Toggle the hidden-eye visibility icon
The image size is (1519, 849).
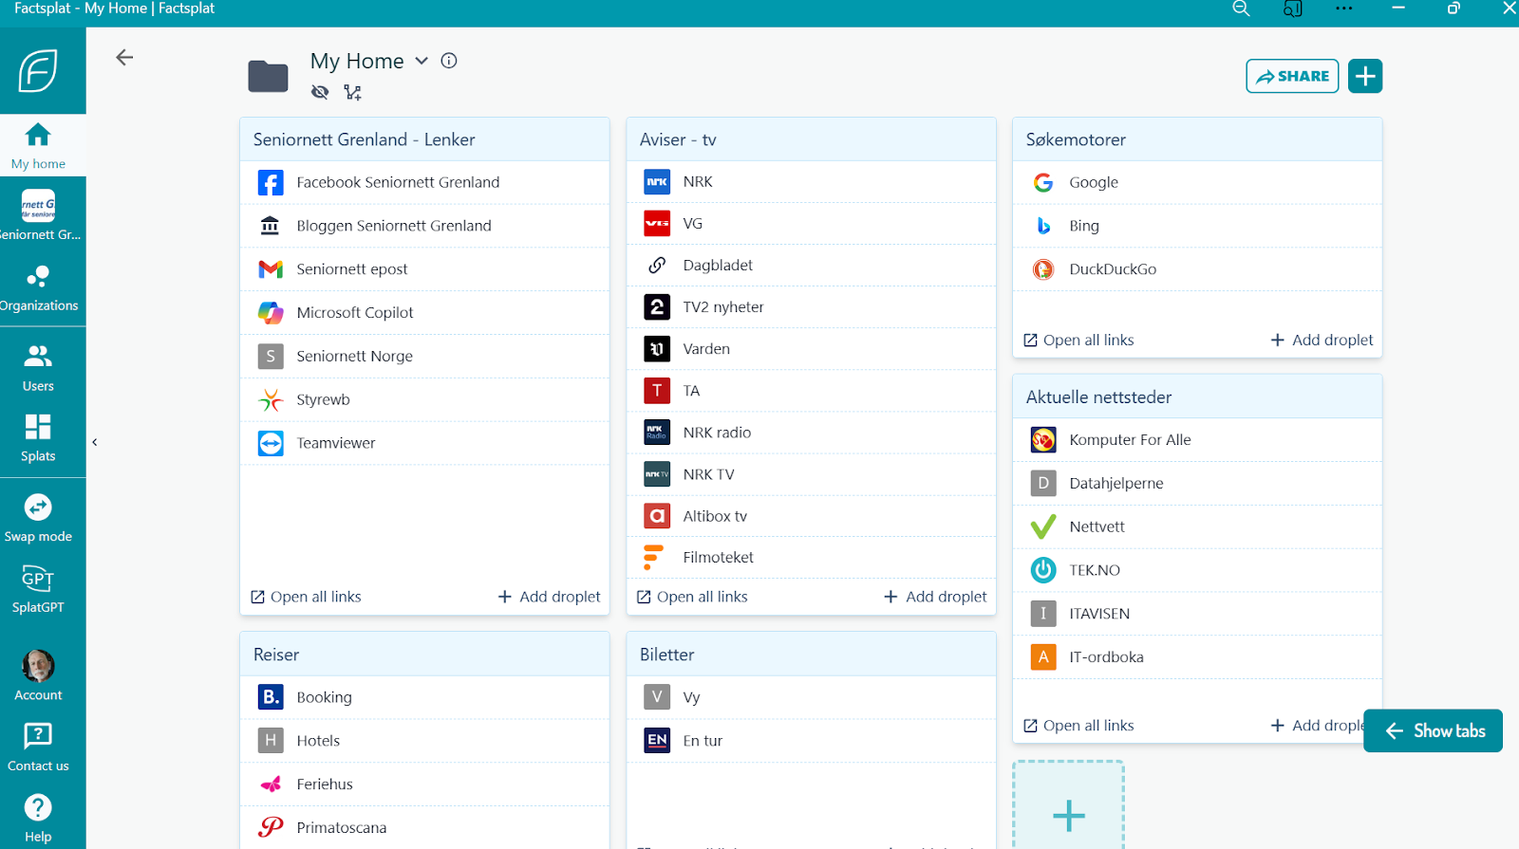[x=320, y=92]
